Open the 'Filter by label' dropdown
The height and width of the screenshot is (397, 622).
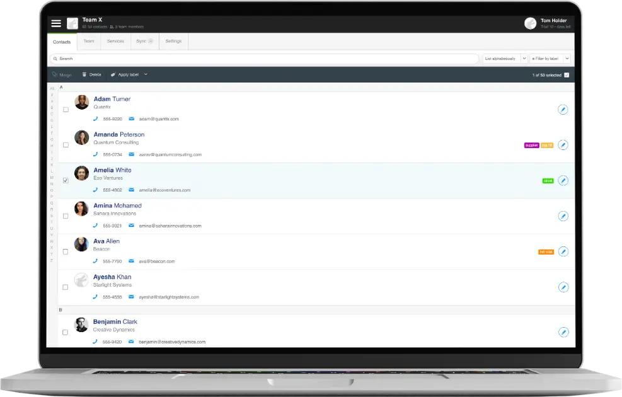[x=547, y=58]
